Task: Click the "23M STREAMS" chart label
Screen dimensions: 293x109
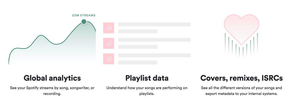Action: pos(84,15)
